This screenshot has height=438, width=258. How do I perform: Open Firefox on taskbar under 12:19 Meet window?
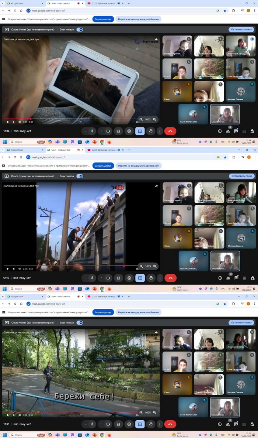[109, 288]
